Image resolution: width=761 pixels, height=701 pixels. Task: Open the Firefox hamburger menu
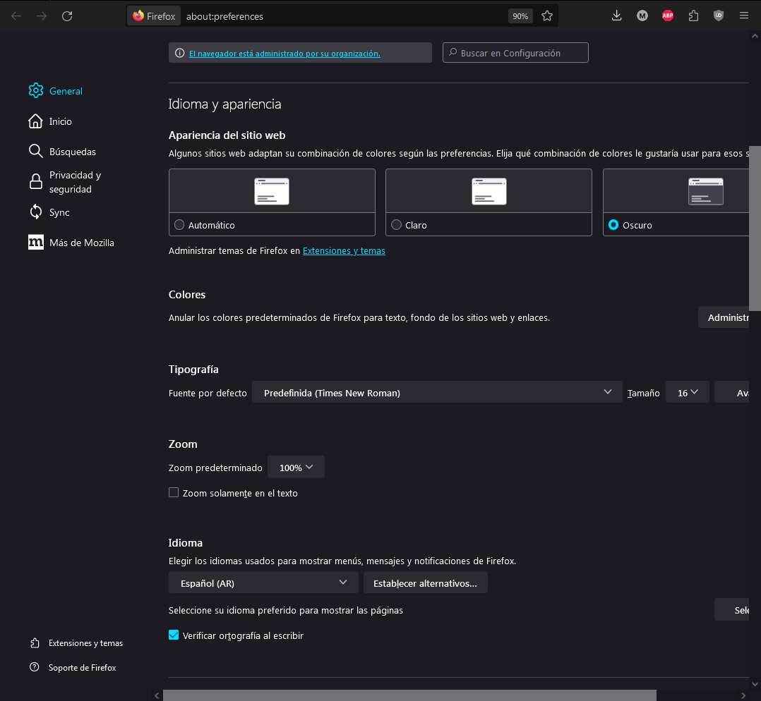click(x=744, y=16)
